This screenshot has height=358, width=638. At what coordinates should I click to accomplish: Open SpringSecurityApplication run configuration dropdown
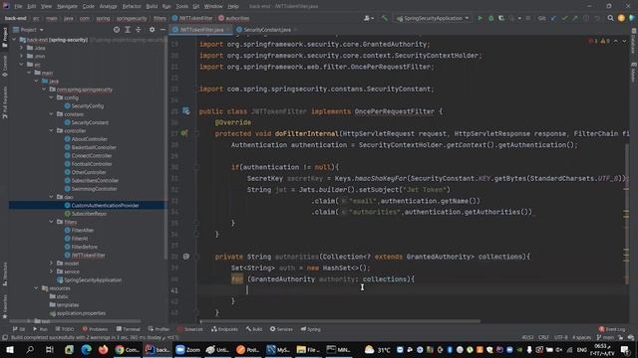tap(433, 18)
